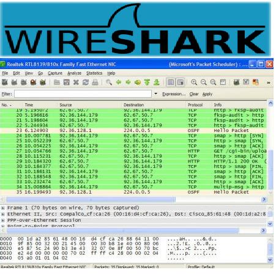Toggle auto scroll in live capture
Viewport: 276px width, 278px height.
coord(181,82)
